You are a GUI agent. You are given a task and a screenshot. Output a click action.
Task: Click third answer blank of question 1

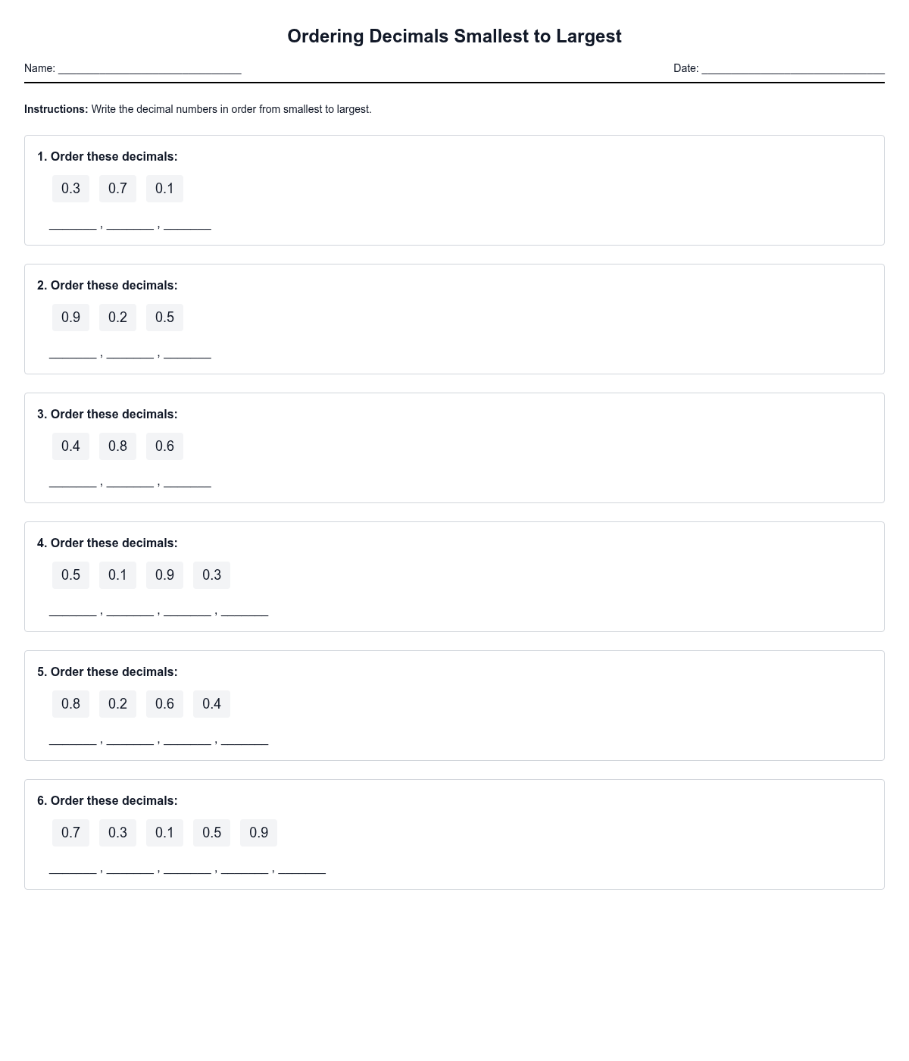(x=187, y=224)
